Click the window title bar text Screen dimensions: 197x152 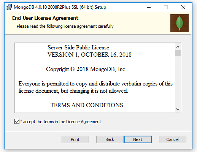60,7
